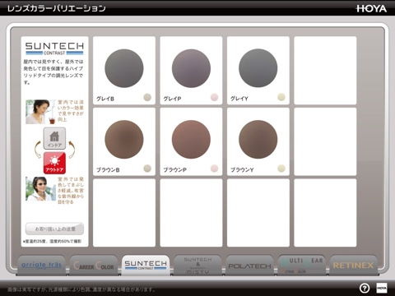Click the HOYA logo in the header
The width and height of the screenshot is (395, 296).
[371, 8]
